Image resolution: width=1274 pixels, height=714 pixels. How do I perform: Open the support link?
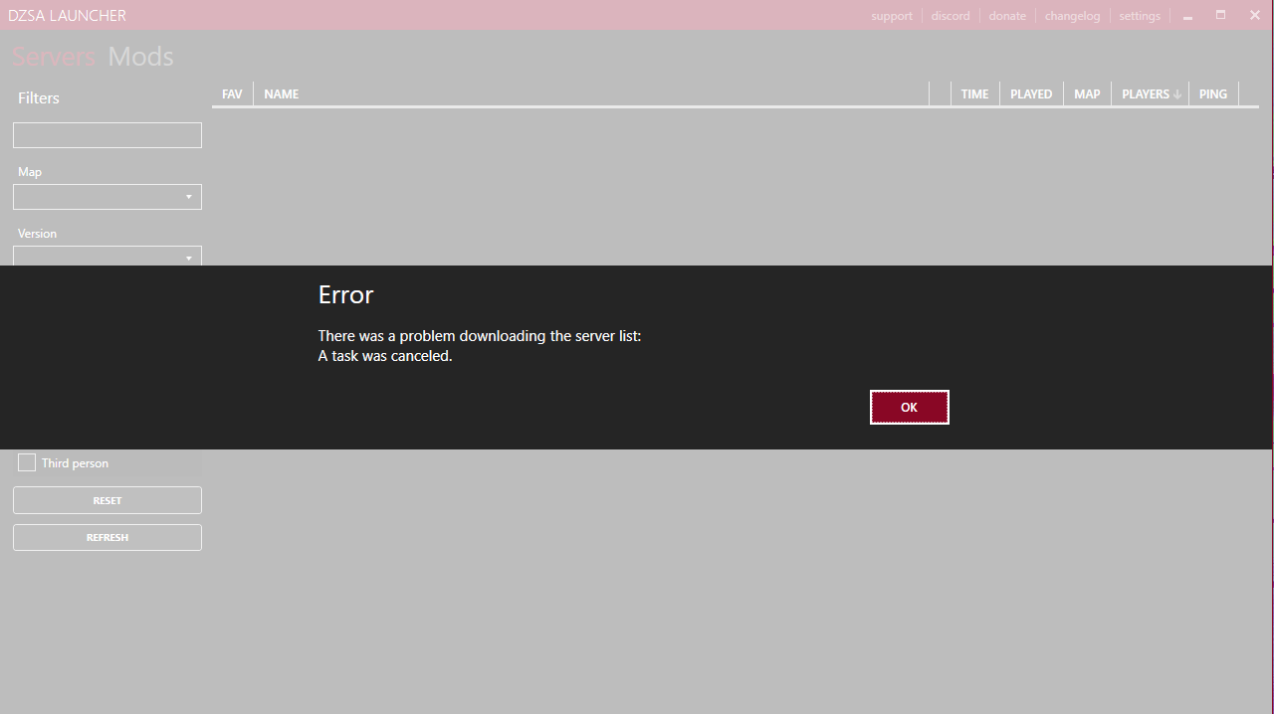tap(891, 16)
